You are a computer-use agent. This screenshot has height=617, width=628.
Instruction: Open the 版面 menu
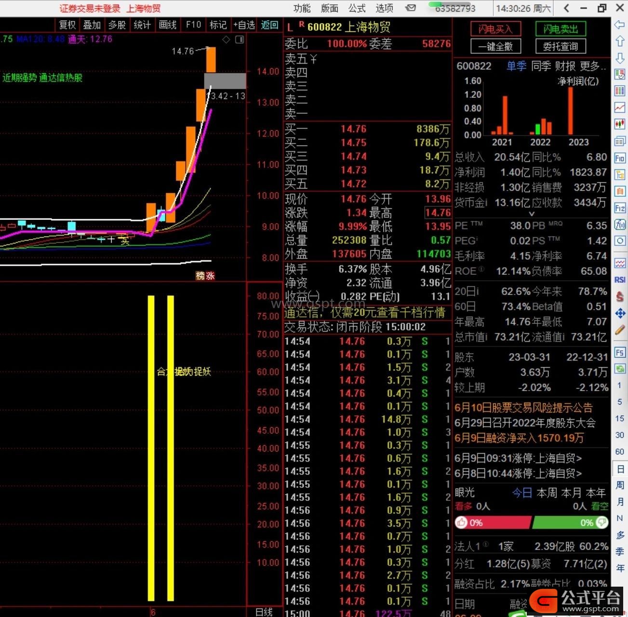tap(330, 8)
